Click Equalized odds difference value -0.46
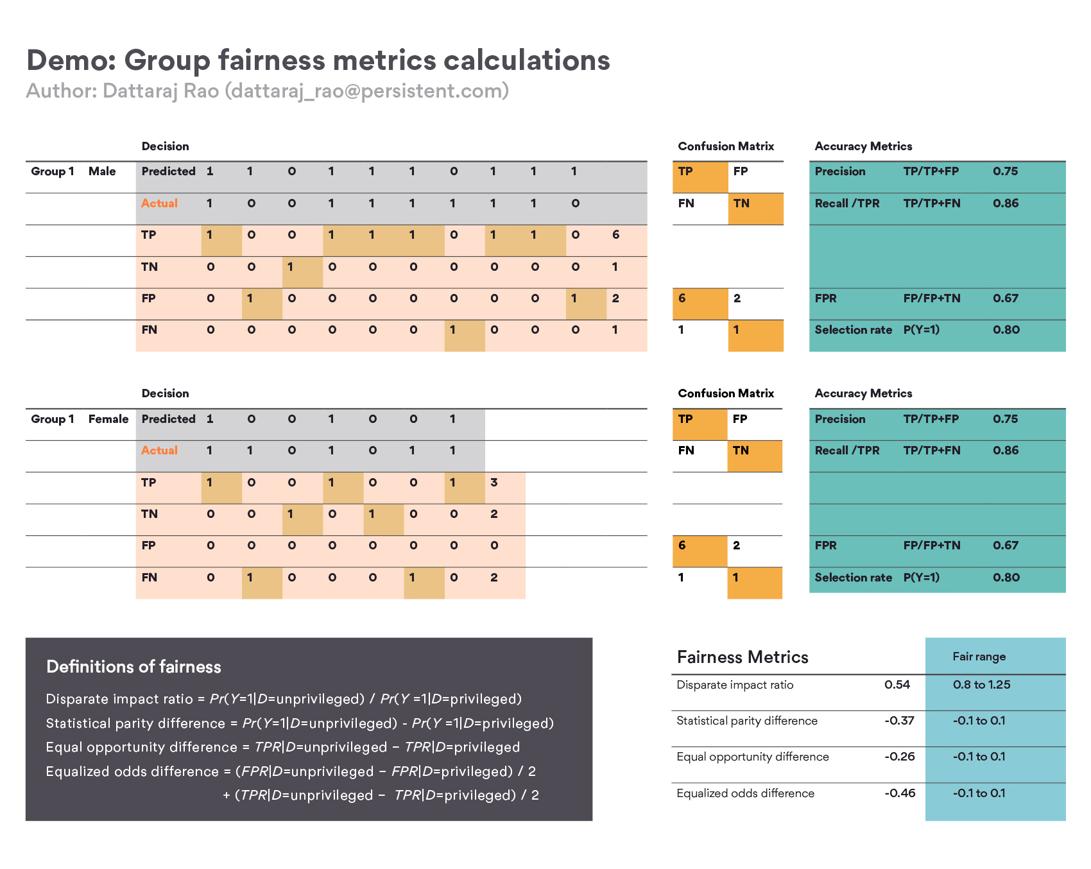 click(900, 793)
